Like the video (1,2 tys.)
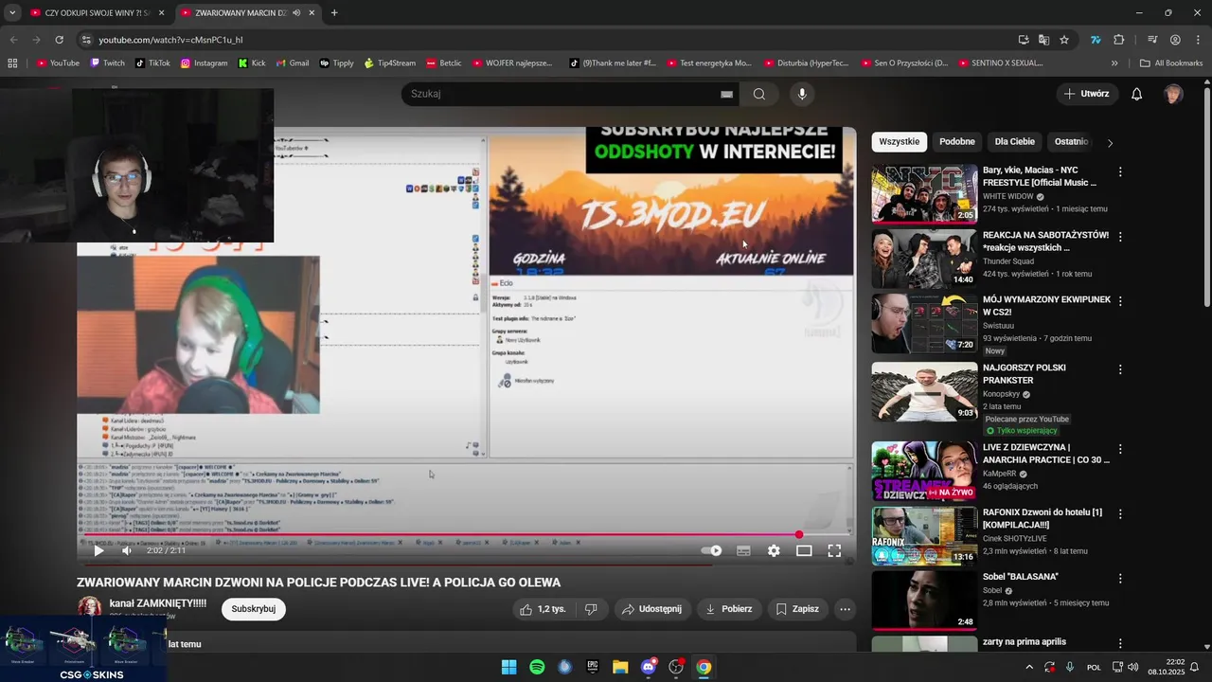 click(543, 609)
